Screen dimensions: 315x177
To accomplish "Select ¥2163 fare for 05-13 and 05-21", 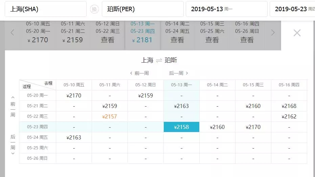I will (181, 106).
